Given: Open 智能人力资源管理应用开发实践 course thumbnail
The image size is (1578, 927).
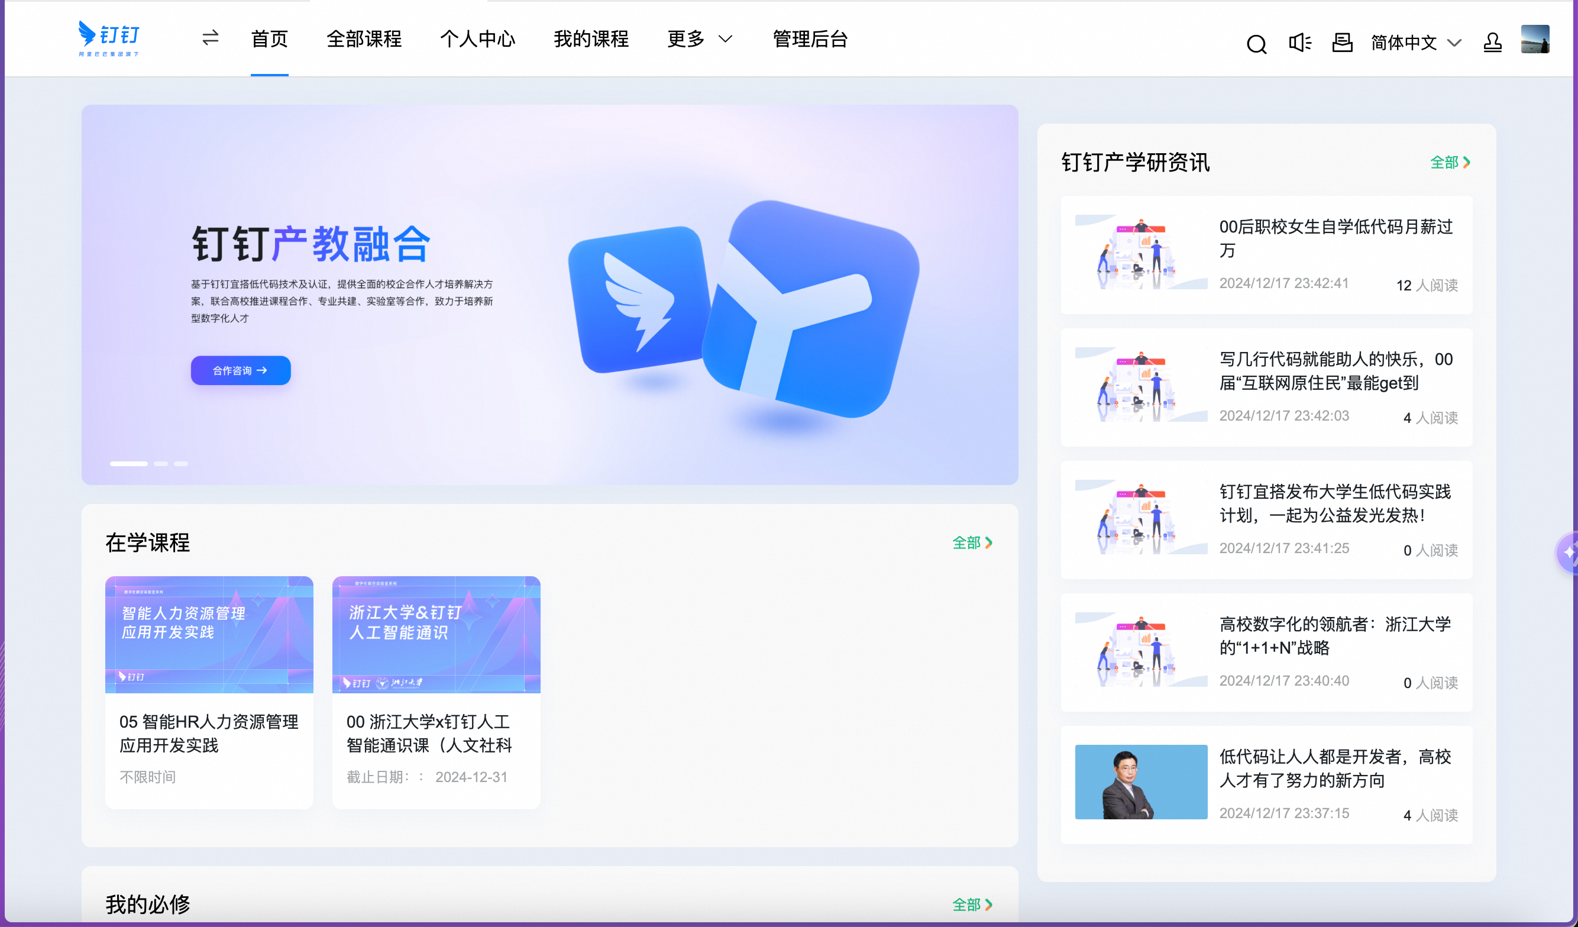Looking at the screenshot, I should tap(209, 635).
